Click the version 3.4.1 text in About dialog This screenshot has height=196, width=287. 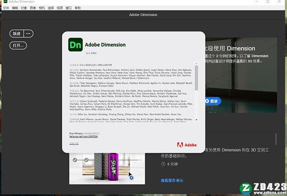[92, 53]
